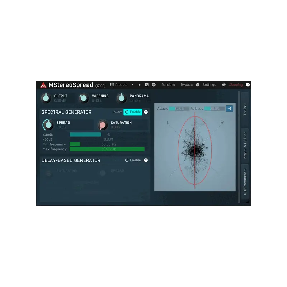Expand the Toolbar side tab
This screenshot has height=287, width=287.
[x=245, y=109]
